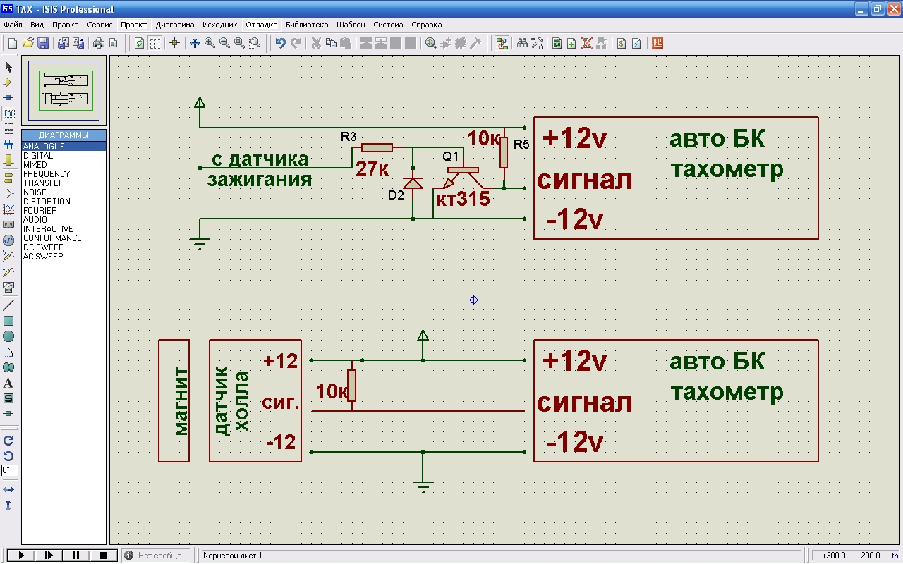This screenshot has height=564, width=903.
Task: Click the Zoom In magnifier icon
Action: tap(210, 43)
